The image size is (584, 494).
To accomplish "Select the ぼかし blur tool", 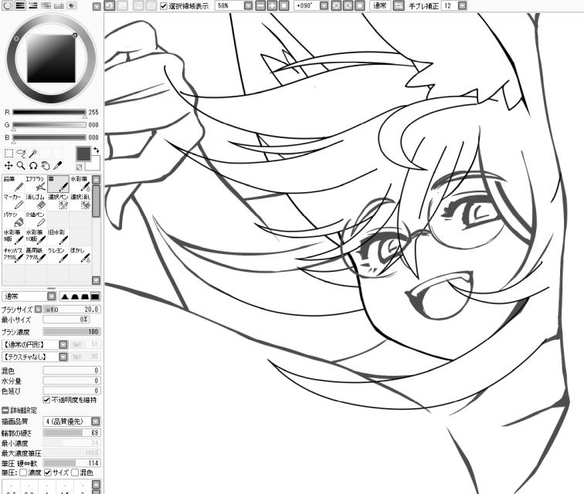I will 80,255.
